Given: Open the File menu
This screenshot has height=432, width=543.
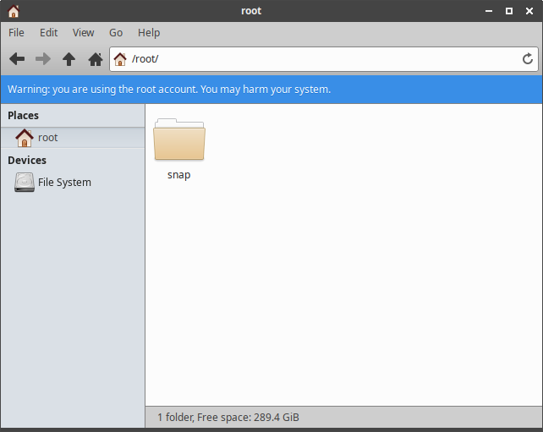Looking at the screenshot, I should click(x=16, y=32).
